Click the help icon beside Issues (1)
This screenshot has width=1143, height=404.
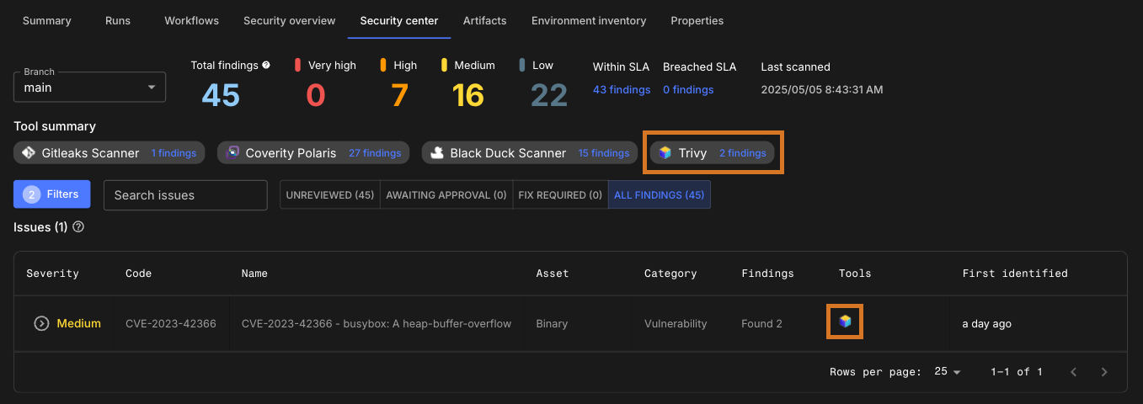click(78, 227)
